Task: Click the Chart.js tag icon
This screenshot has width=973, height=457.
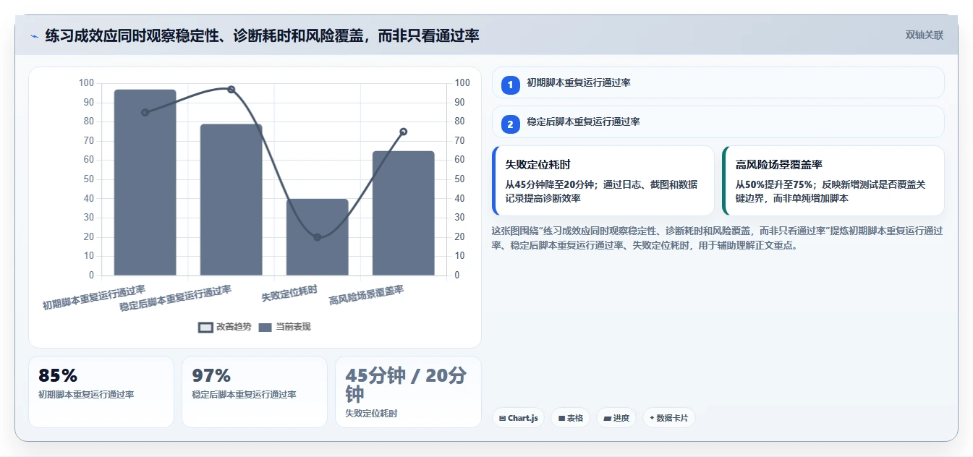Action: click(502, 418)
